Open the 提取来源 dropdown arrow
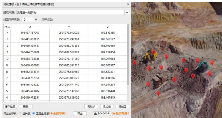222x118 pixels. point(127,12)
